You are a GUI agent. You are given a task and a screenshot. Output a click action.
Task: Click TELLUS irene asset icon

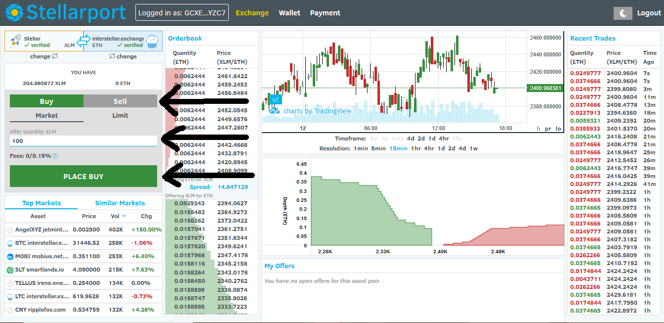point(10,283)
